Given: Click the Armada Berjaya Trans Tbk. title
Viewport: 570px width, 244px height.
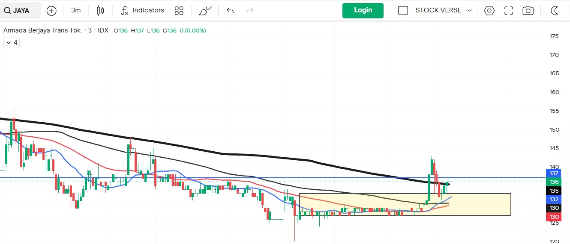Looking at the screenshot, I should [43, 30].
